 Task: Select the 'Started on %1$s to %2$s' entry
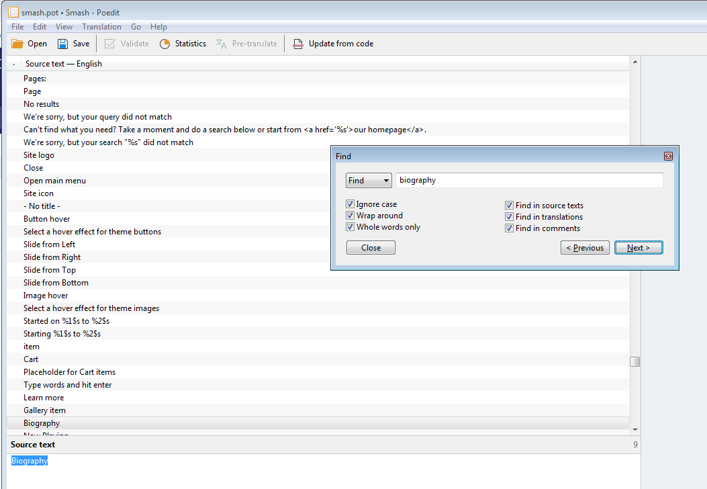pos(318,321)
